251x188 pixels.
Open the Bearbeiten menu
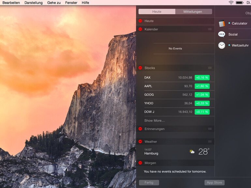[11, 3]
